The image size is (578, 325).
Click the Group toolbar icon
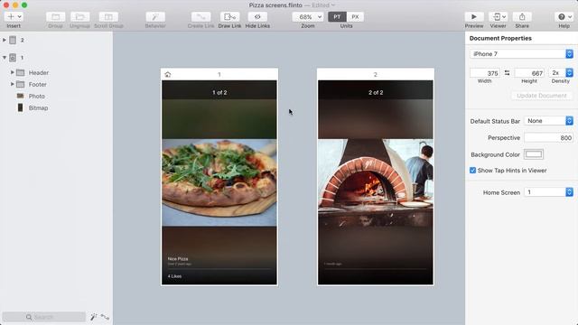pos(55,16)
